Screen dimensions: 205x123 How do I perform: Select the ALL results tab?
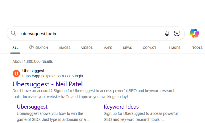[x=15, y=48]
